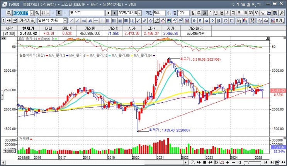Toggle the K market filter button

[59, 13]
